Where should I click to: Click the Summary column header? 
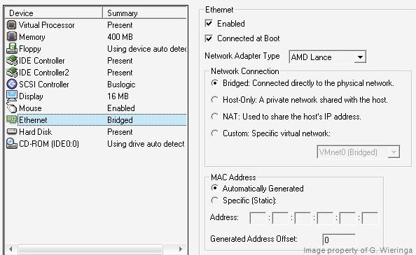pyautogui.click(x=144, y=13)
